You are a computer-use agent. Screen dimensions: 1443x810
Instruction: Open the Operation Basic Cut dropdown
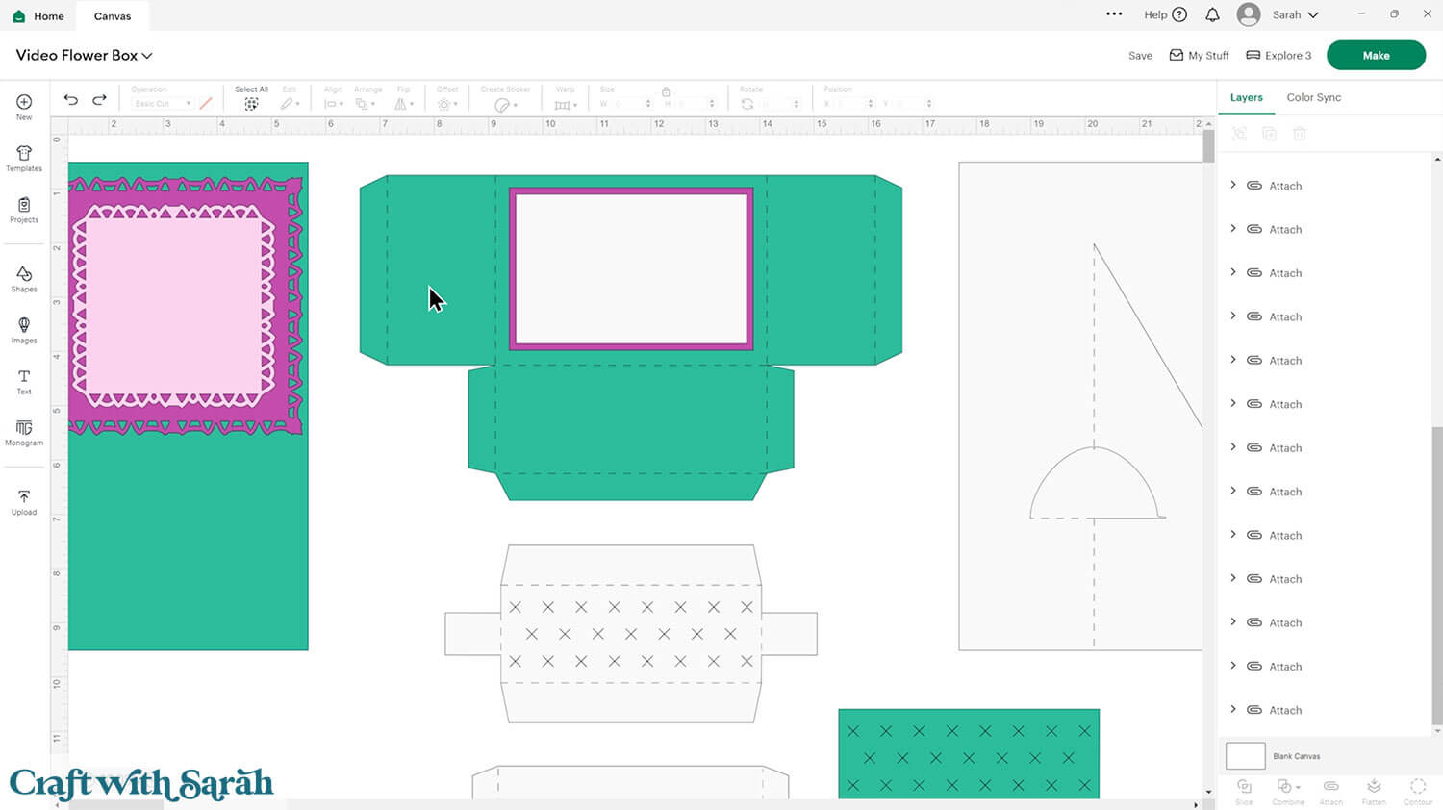[x=162, y=103]
